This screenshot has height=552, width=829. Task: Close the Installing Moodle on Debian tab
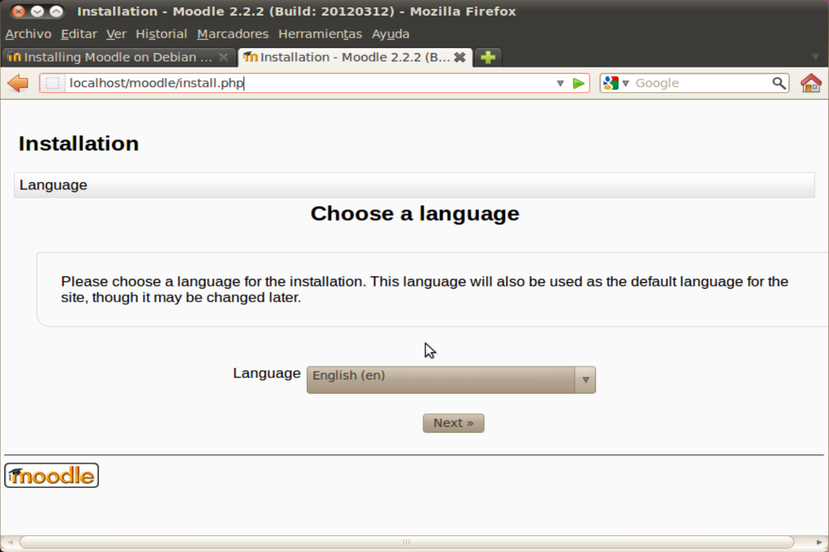tap(223, 57)
